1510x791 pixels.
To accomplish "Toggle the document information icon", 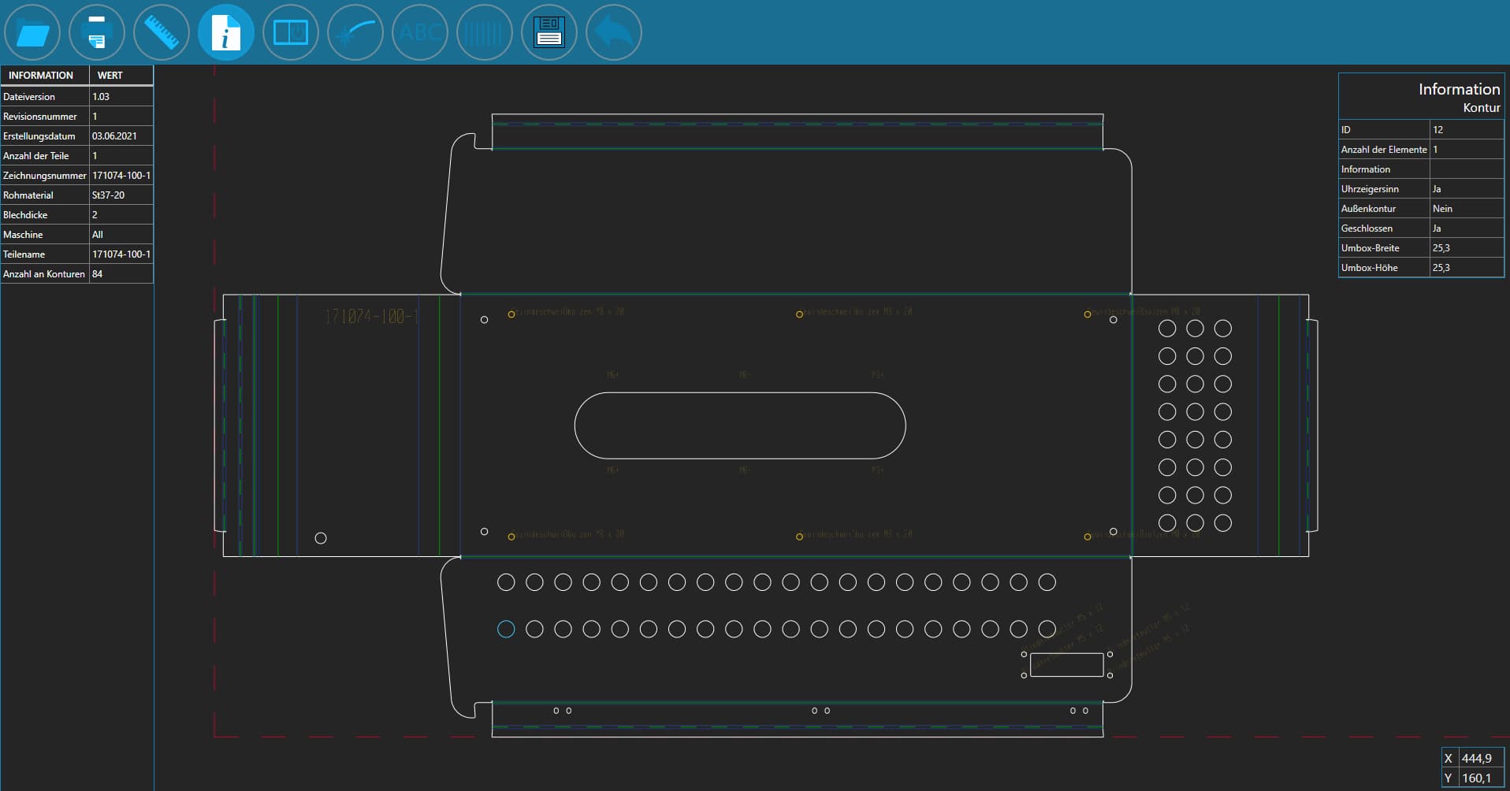I will click(x=226, y=32).
